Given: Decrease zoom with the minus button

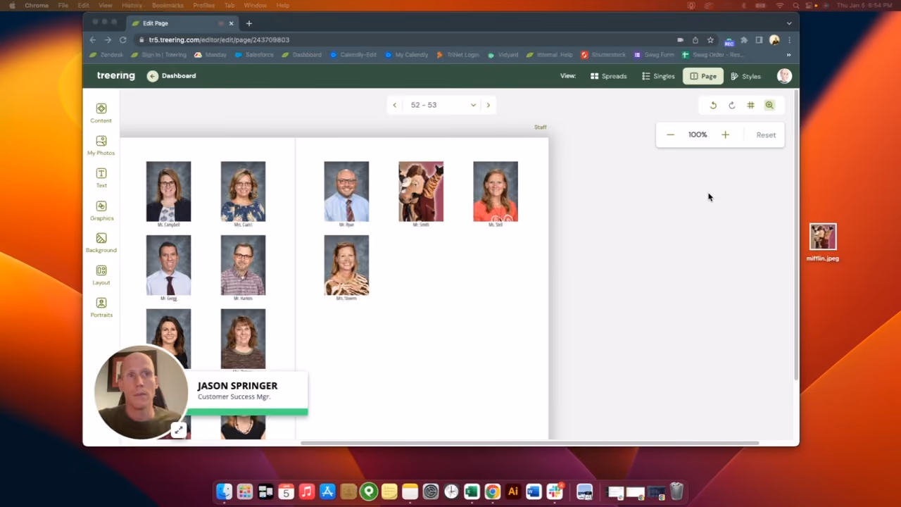Looking at the screenshot, I should pos(670,134).
